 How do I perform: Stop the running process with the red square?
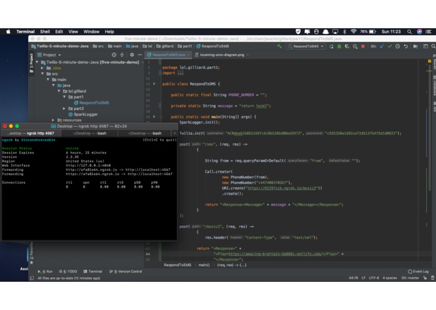pyautogui.click(x=363, y=46)
